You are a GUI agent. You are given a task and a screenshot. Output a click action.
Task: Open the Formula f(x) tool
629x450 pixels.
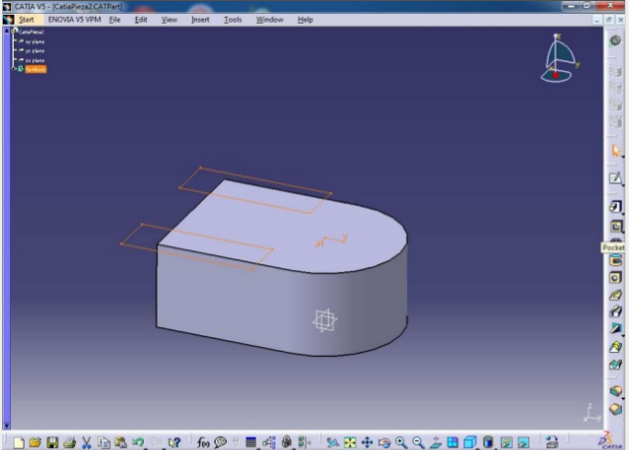[203, 442]
